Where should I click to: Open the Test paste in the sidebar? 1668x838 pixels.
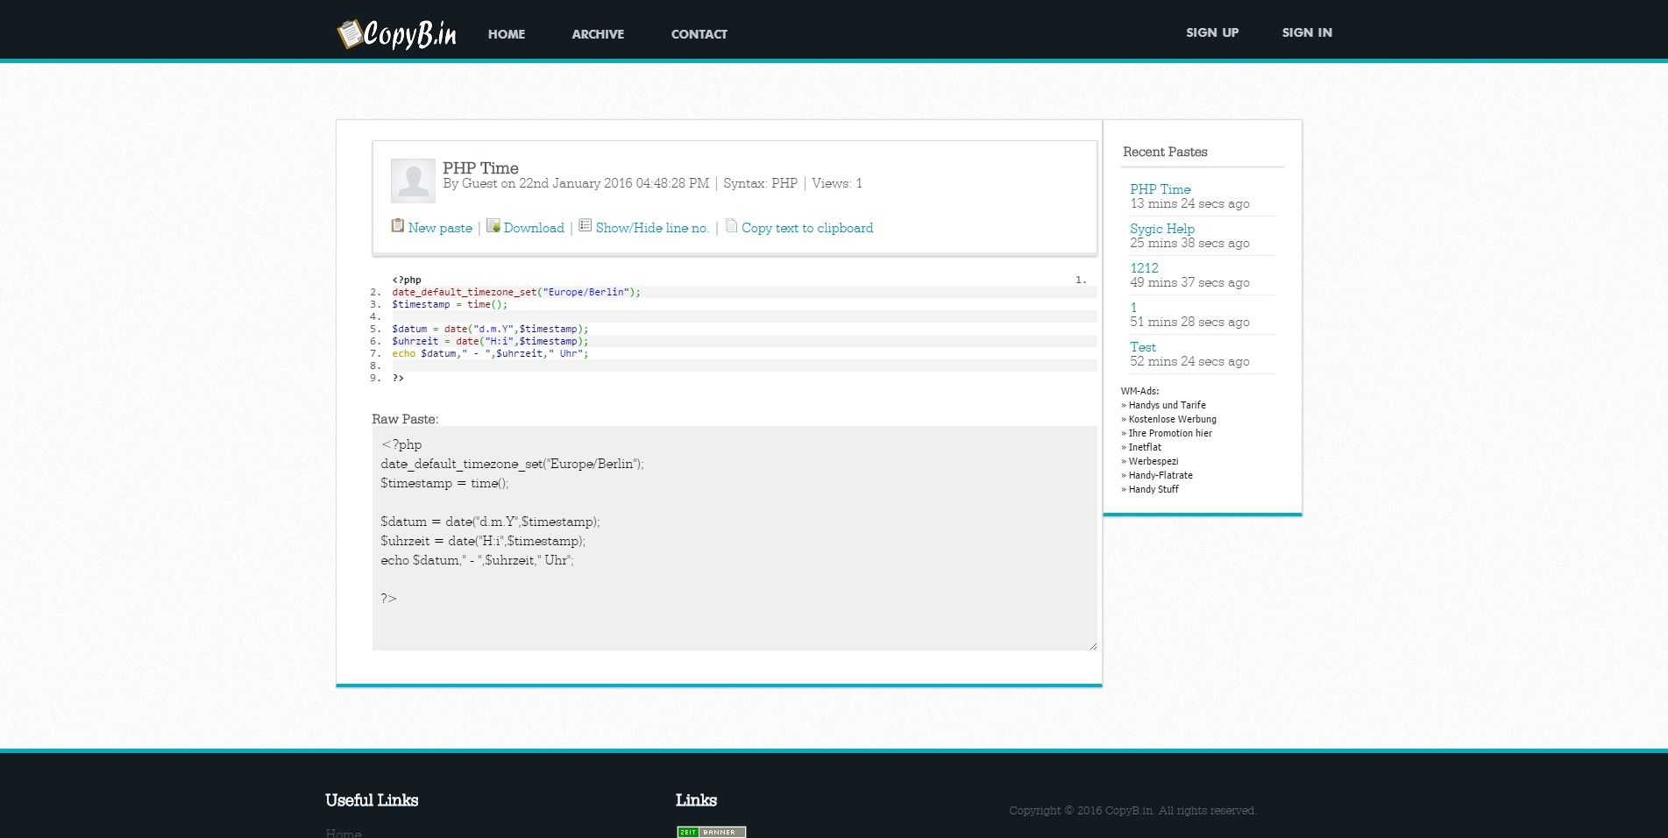coord(1143,347)
